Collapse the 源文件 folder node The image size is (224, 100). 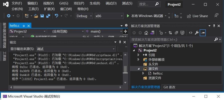click(x=139, y=69)
